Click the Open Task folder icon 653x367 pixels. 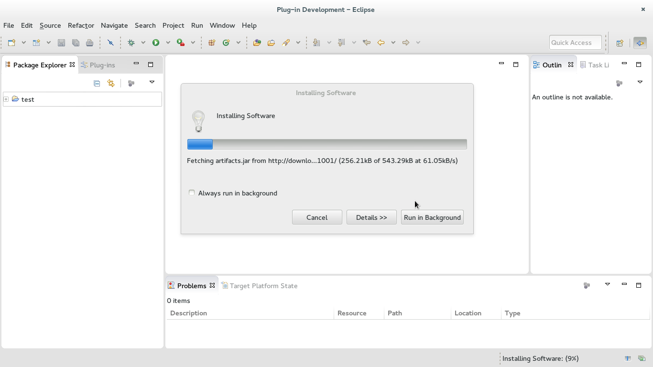click(x=271, y=43)
